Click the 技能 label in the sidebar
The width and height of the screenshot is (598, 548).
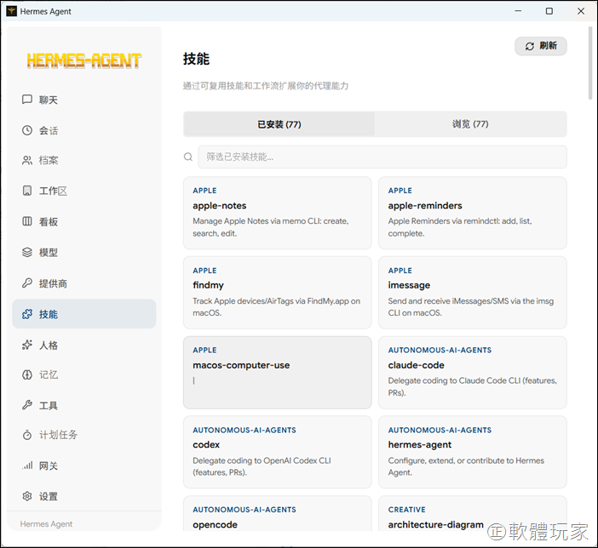pos(49,314)
